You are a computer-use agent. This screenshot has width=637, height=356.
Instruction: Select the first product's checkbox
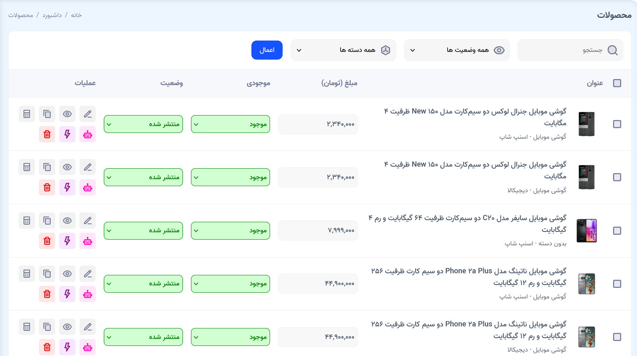tap(617, 124)
